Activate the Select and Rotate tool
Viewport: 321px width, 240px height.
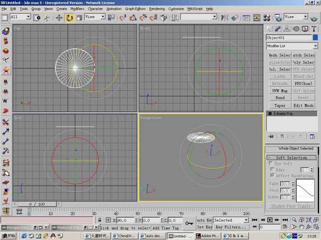point(69,18)
